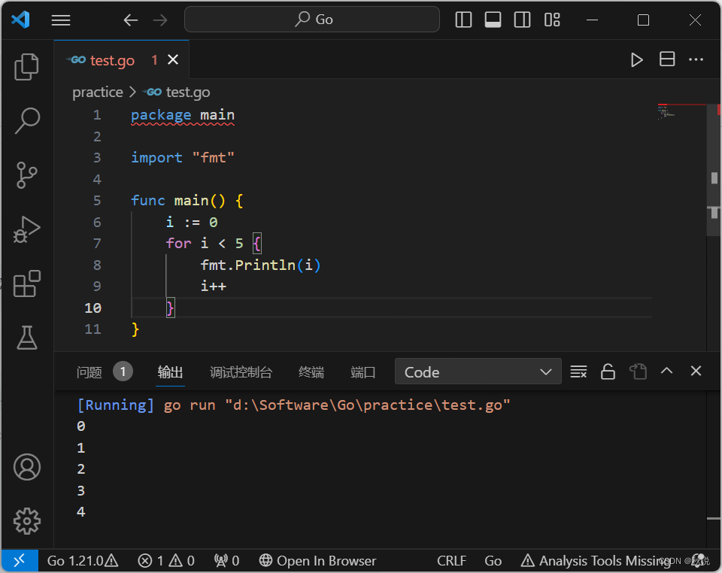Open the Accounts menu icon
Viewport: 722px width, 573px height.
(27, 467)
